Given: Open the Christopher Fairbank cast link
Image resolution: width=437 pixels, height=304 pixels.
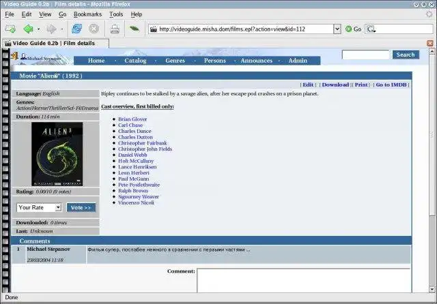Looking at the screenshot, I should 143,143.
